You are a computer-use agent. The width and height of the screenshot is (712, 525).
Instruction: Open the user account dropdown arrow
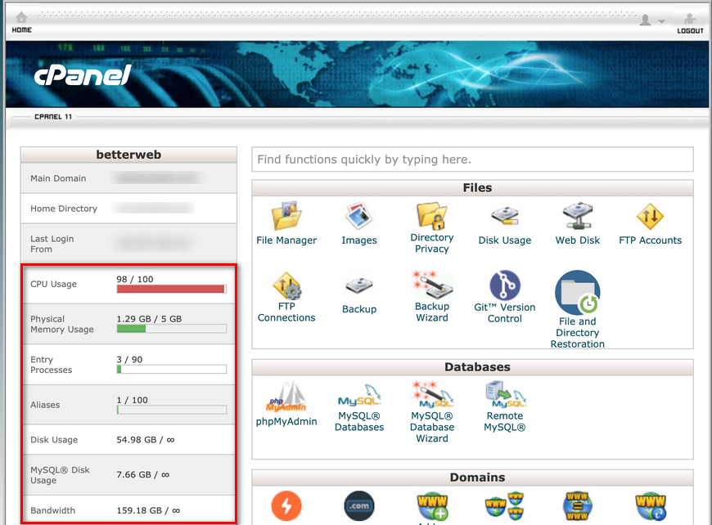point(661,21)
